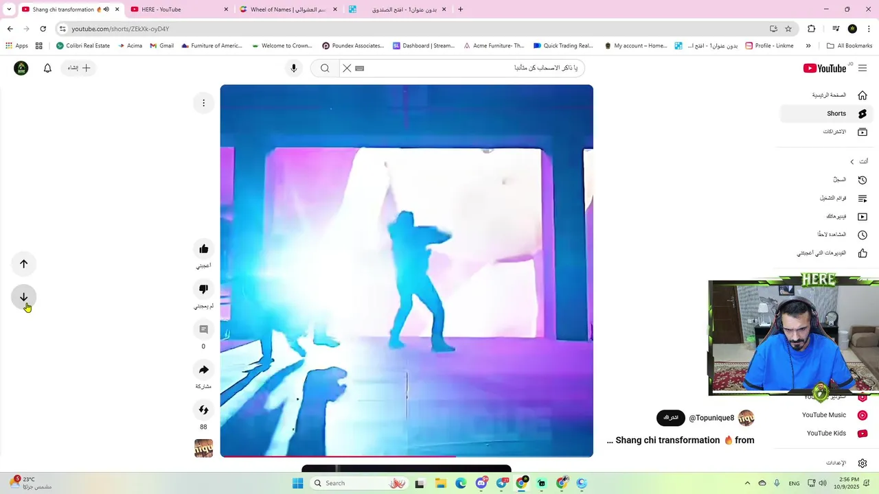Open Settings gear in the sidebar
Screen dimensions: 879x494
point(863,463)
